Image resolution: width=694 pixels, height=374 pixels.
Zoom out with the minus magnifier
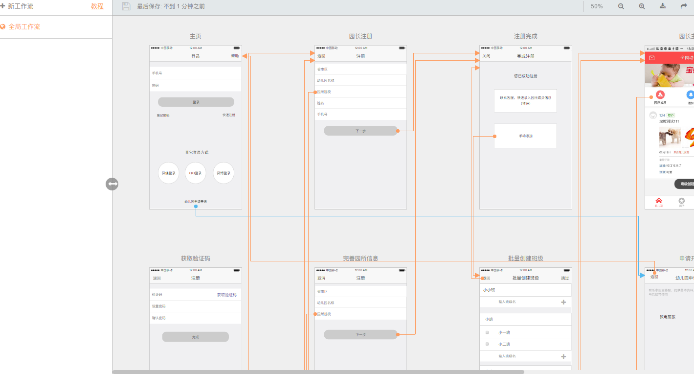click(x=621, y=6)
